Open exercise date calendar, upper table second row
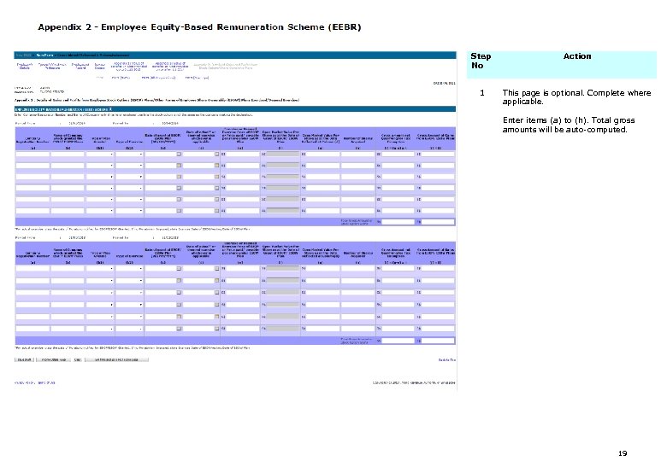The image size is (667, 461). (x=216, y=165)
